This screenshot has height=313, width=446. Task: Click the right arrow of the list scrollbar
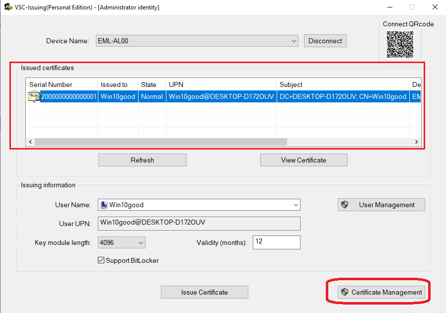[417, 142]
